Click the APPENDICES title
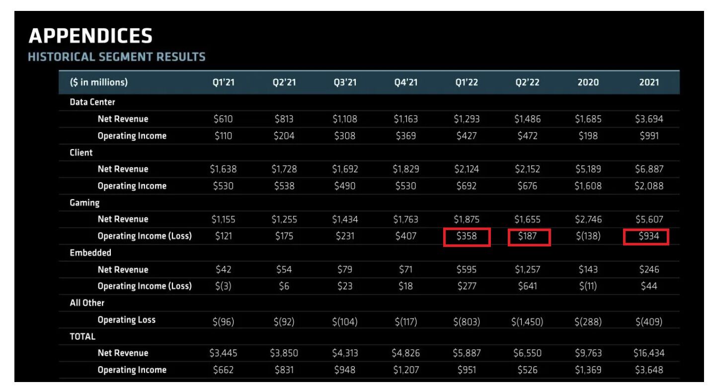The width and height of the screenshot is (709, 387). (x=90, y=36)
